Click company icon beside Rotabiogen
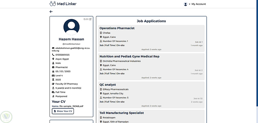 (101, 118)
